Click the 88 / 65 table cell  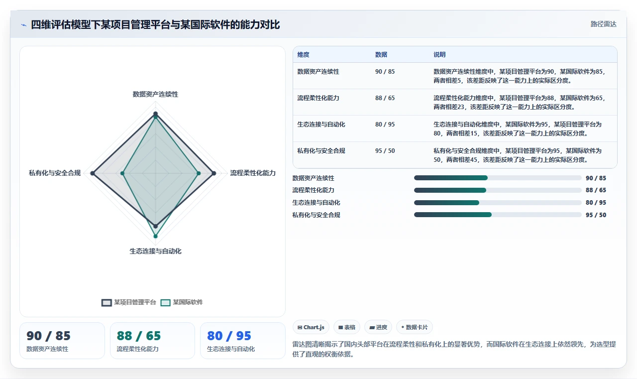click(385, 98)
